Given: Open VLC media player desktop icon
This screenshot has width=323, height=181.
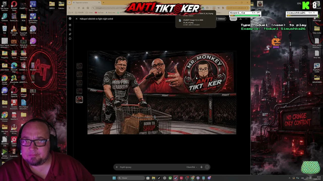Looking at the screenshot, I should coord(14,31).
